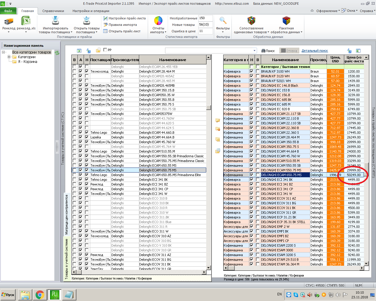Image resolution: width=376 pixels, height=301 pixels.
Task: Open the vertical tab Матрица цен контрагентов
Action: click(x=66, y=214)
